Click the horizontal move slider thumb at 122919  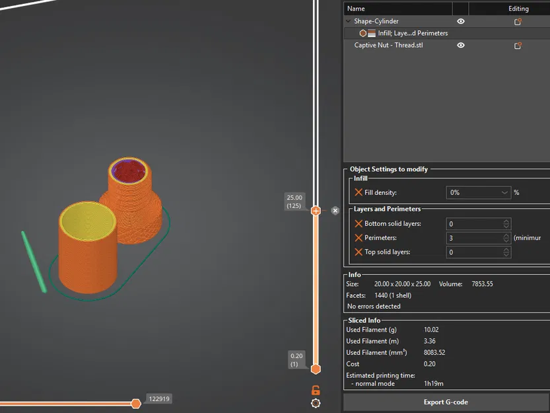click(x=136, y=404)
